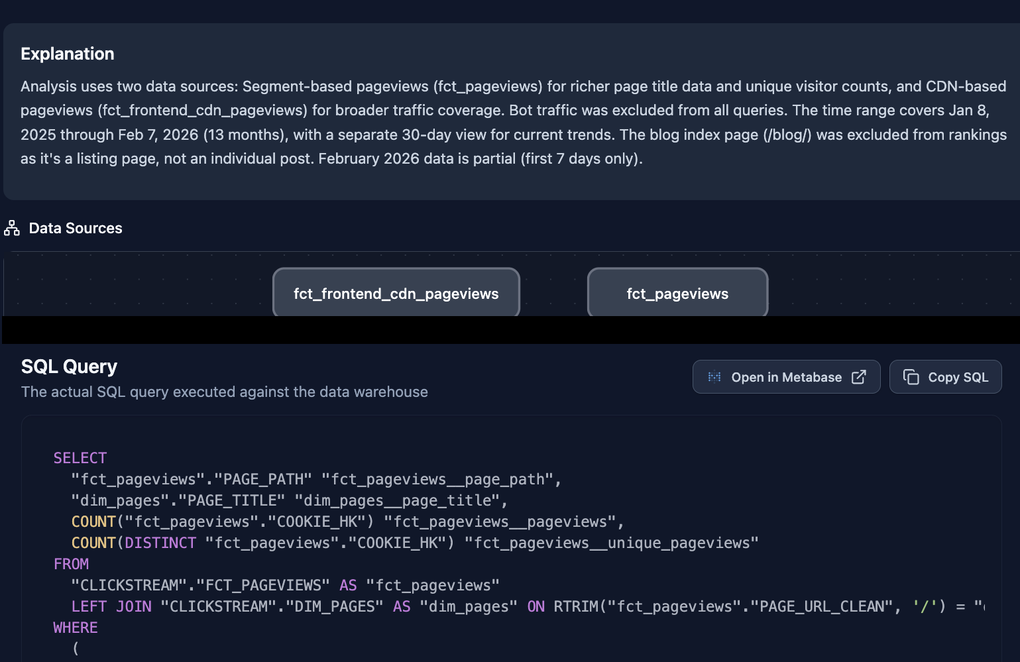1020x662 pixels.
Task: Click the FROM keyword in the SQL code
Action: 71,563
